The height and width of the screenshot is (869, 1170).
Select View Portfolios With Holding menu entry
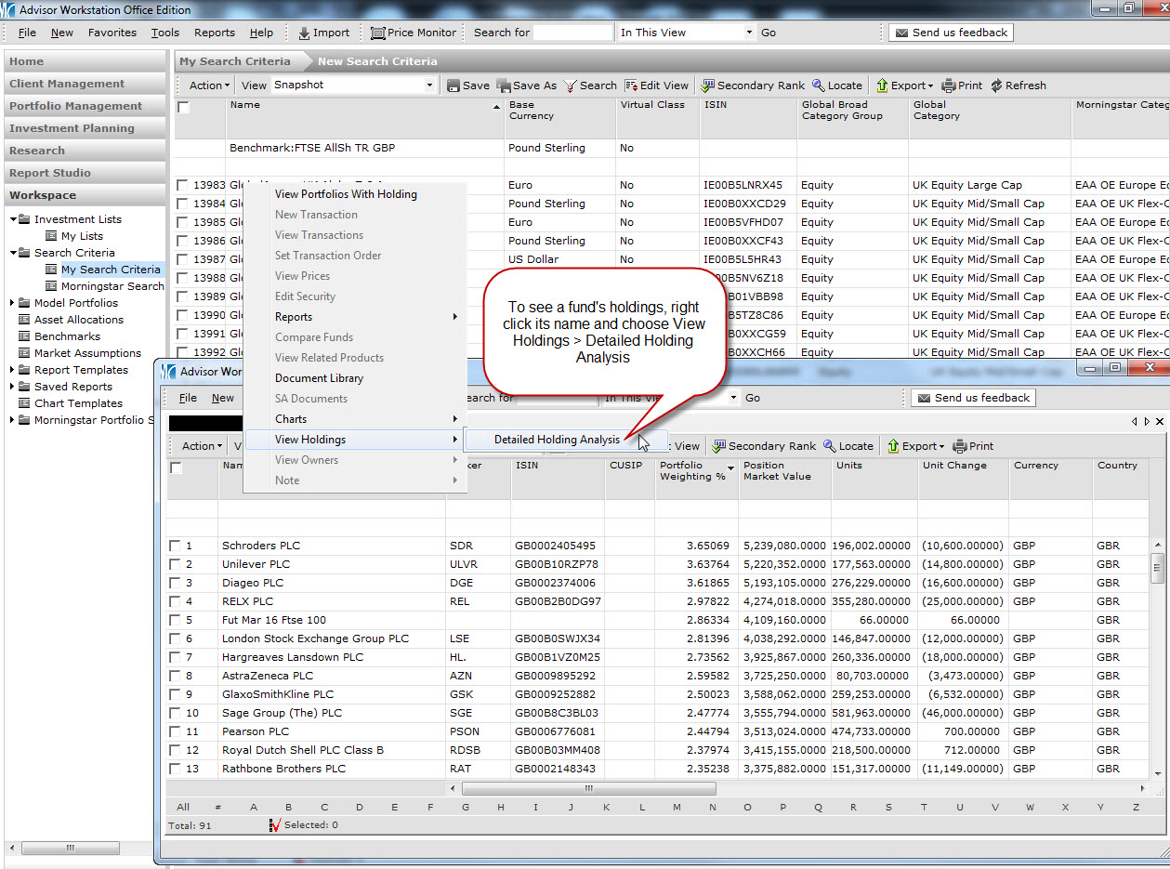click(x=346, y=194)
